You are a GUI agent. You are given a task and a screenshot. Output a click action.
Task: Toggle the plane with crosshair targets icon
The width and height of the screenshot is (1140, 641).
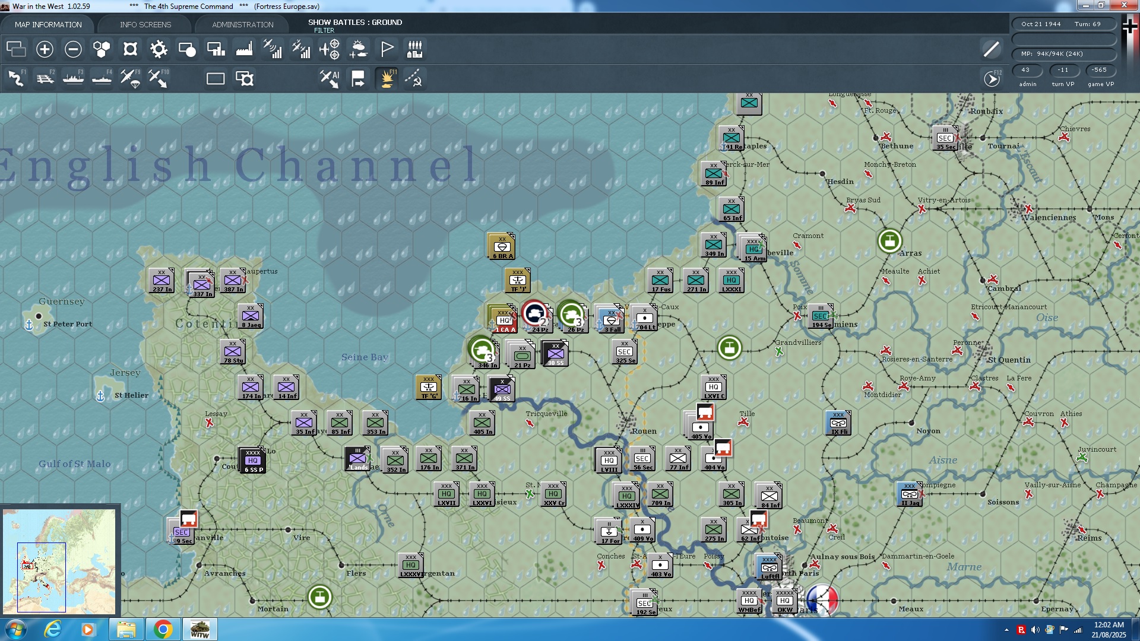click(330, 49)
